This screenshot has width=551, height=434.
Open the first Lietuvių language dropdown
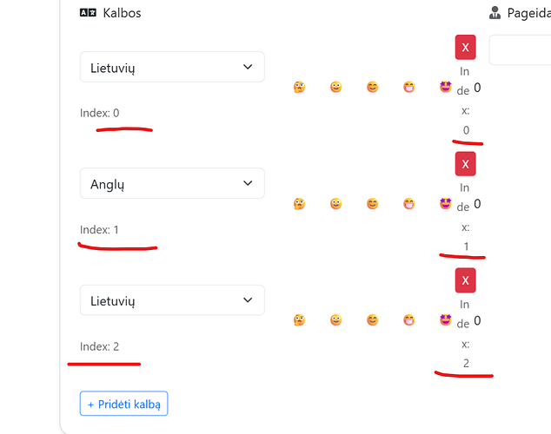(x=172, y=67)
